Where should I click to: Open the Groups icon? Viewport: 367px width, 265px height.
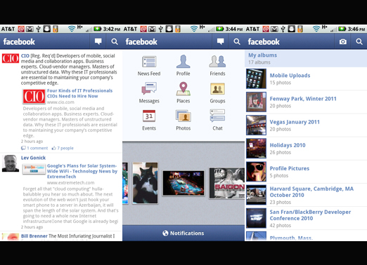[217, 89]
